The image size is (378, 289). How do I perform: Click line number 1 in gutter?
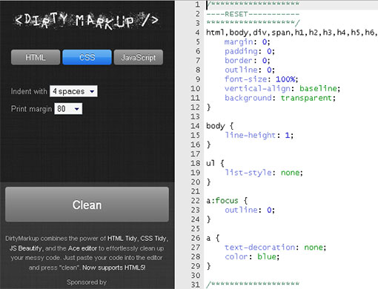[x=197, y=4]
